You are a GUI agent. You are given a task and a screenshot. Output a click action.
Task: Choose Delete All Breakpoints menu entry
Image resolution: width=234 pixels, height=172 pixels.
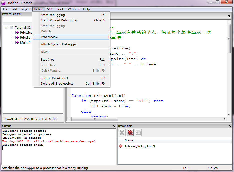click(71, 84)
